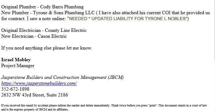Click the sentence 'If you need anything else'
The height and width of the screenshot is (112, 215).
(x=47, y=48)
